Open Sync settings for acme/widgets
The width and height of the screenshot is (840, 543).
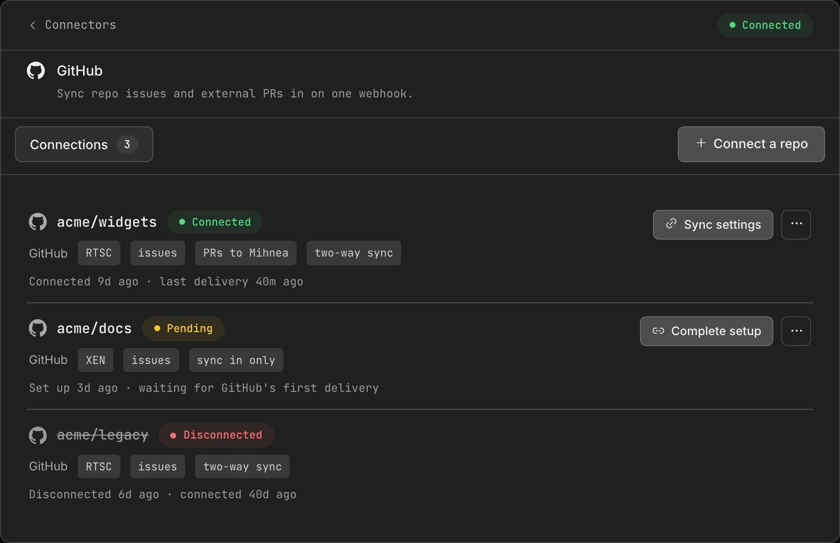(x=713, y=225)
